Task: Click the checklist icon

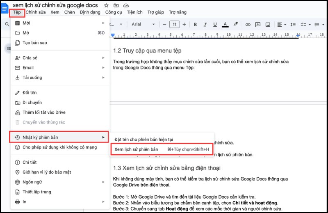Action: click(303, 25)
